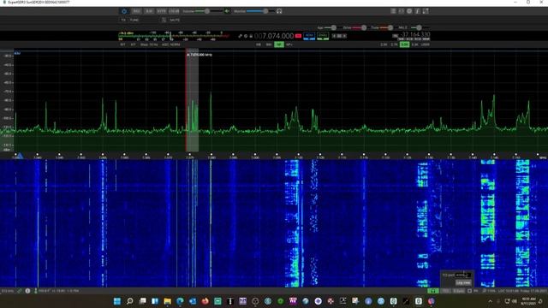Click inside the TCI port input field

coord(463,275)
